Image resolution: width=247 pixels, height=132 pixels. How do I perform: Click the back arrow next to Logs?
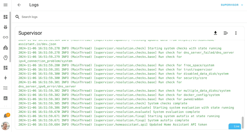point(19,5)
